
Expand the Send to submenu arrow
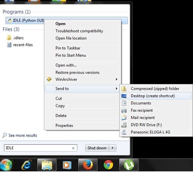click(116, 89)
